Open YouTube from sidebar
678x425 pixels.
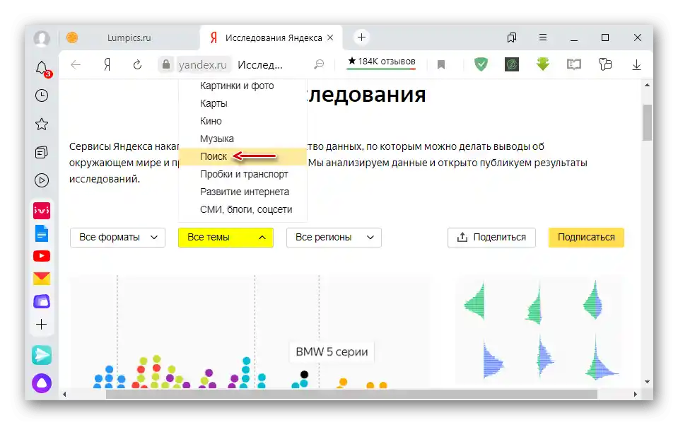42,256
